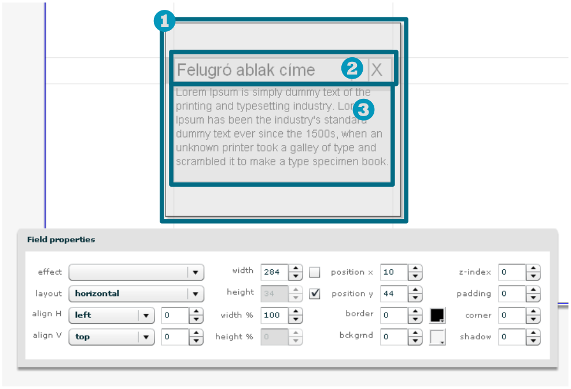
Task: Click the position y input field
Action: tap(394, 294)
